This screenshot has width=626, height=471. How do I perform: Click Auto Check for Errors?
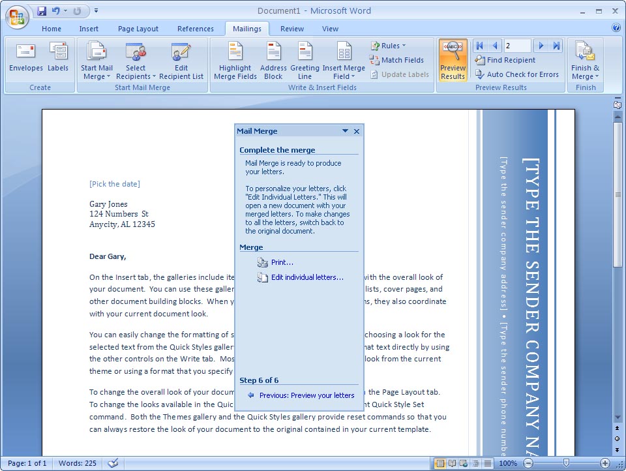click(x=516, y=74)
